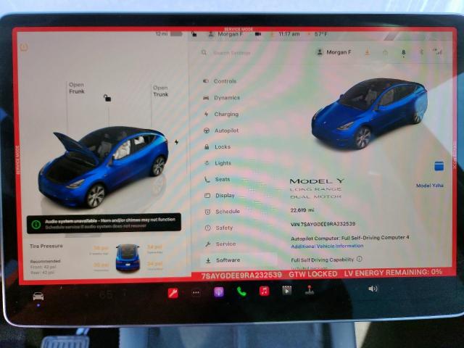The height and width of the screenshot is (348, 464).
Task: Open the HomeLink garage icon
Action: click(385, 52)
